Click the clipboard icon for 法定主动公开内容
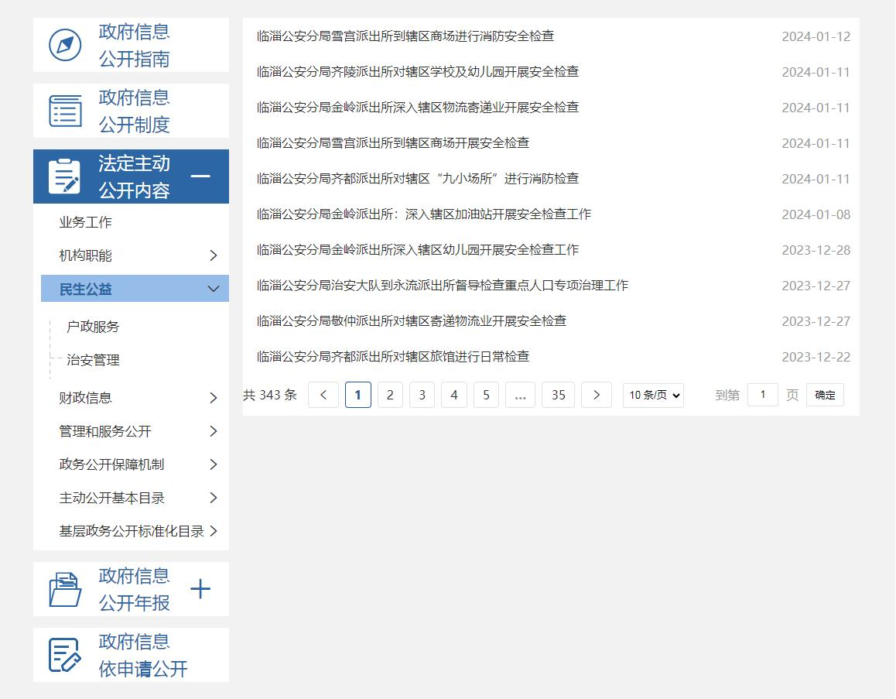896x699 pixels. click(64, 176)
